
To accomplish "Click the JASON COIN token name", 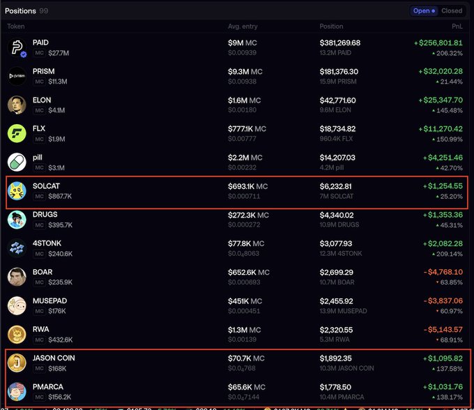I will click(x=54, y=358).
